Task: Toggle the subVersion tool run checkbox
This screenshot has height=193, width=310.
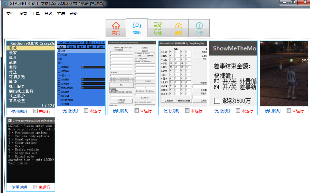Action: 86,111
